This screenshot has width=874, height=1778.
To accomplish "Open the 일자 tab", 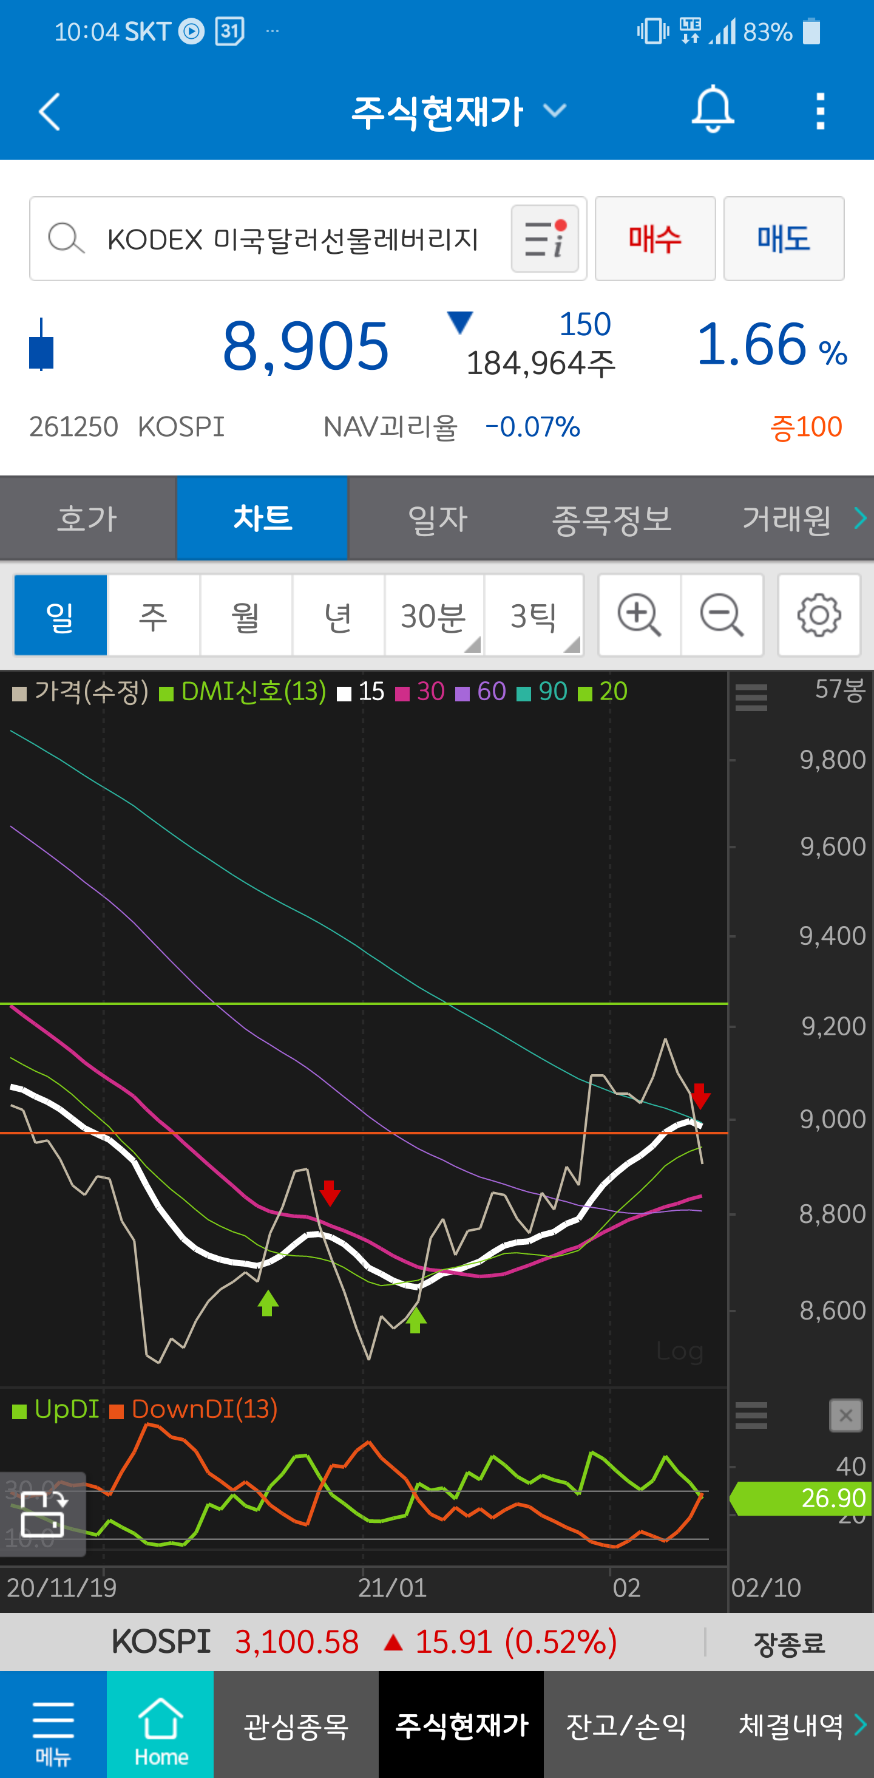I will [x=438, y=517].
